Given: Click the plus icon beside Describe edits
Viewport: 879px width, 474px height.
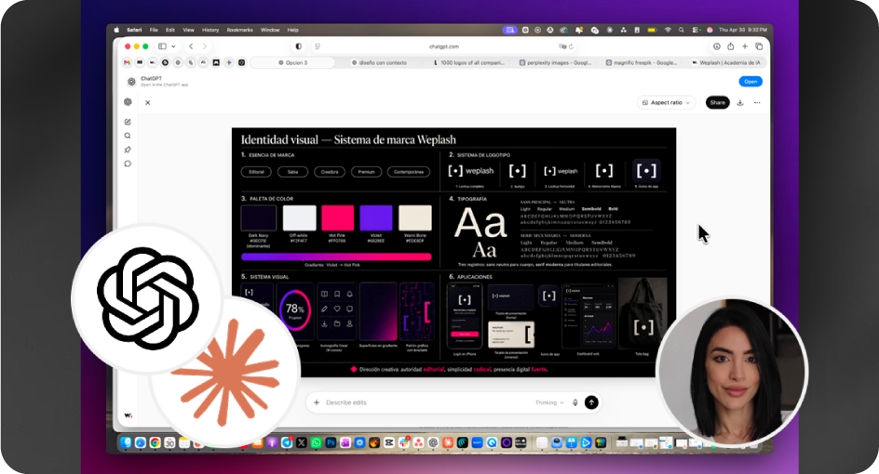Looking at the screenshot, I should [317, 402].
